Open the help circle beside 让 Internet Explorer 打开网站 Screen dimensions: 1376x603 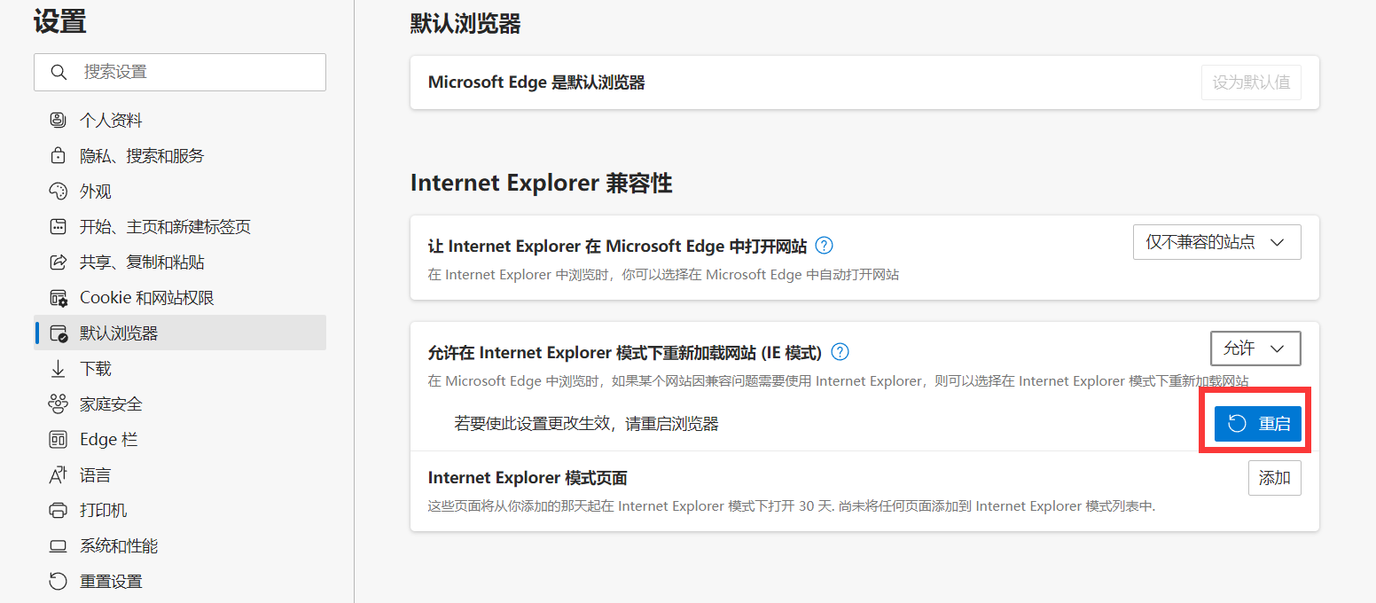tap(824, 246)
